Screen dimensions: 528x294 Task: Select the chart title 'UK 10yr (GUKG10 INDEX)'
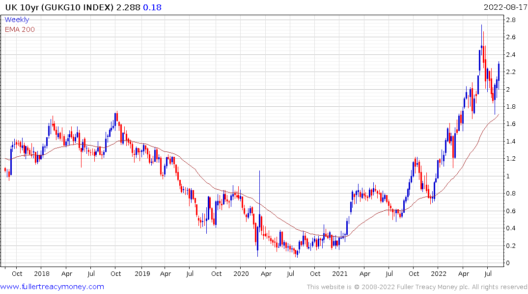59,7
